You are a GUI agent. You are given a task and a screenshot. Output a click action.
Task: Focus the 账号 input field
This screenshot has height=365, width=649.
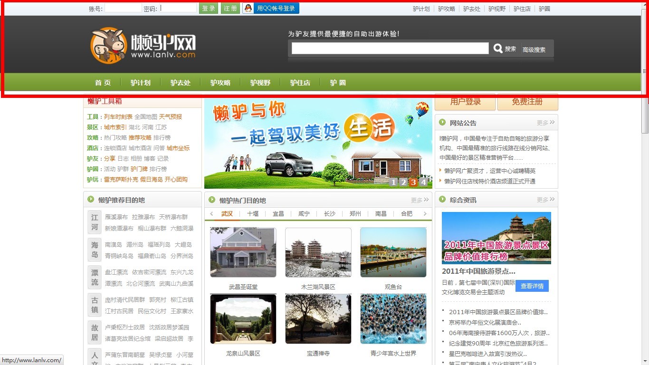[x=123, y=8]
